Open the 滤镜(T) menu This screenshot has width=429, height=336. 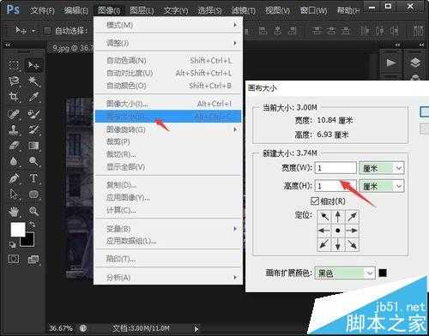[243, 10]
